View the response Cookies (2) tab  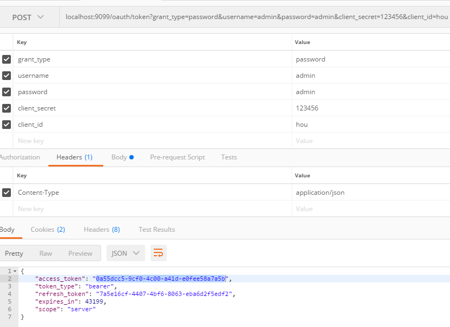47,229
